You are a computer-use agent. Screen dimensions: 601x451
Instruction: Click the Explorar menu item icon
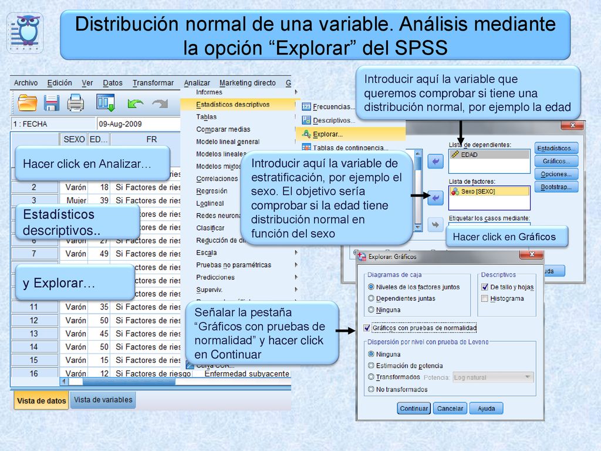pyautogui.click(x=306, y=134)
